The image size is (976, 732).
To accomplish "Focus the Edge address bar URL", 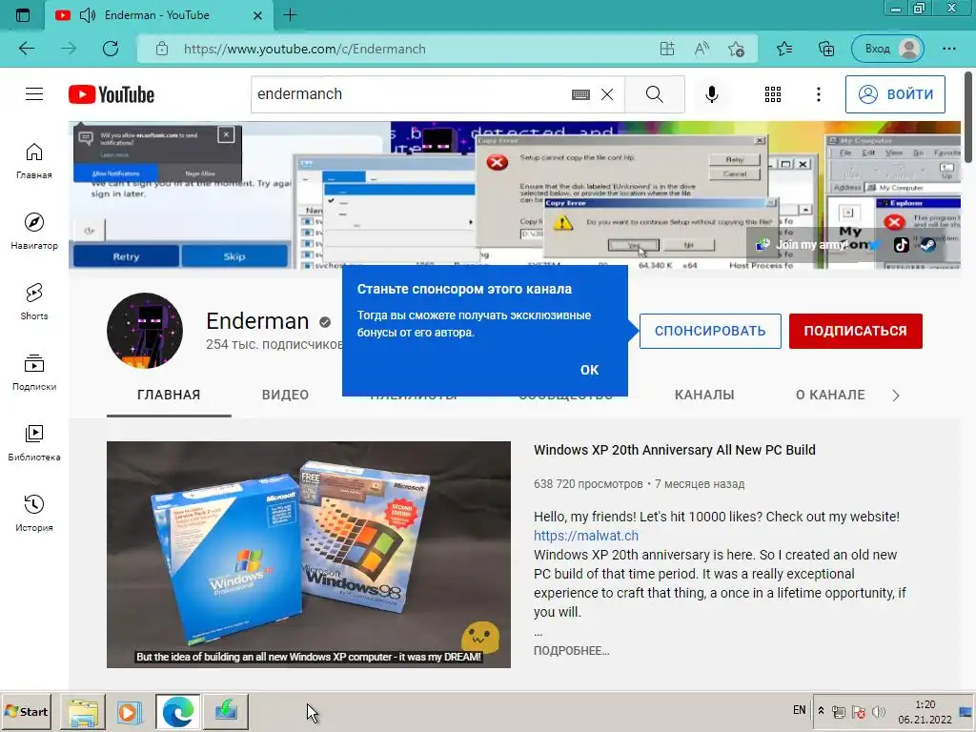I will pos(304,49).
